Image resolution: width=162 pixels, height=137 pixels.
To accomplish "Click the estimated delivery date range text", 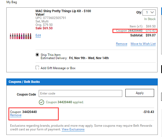I will [x=89, y=58].
